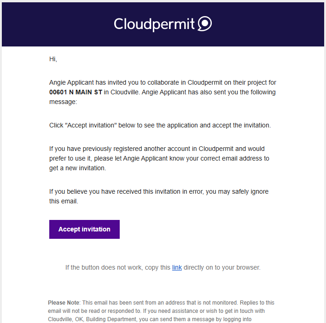
Task: Click the Accept invitation button
Action: pos(84,229)
